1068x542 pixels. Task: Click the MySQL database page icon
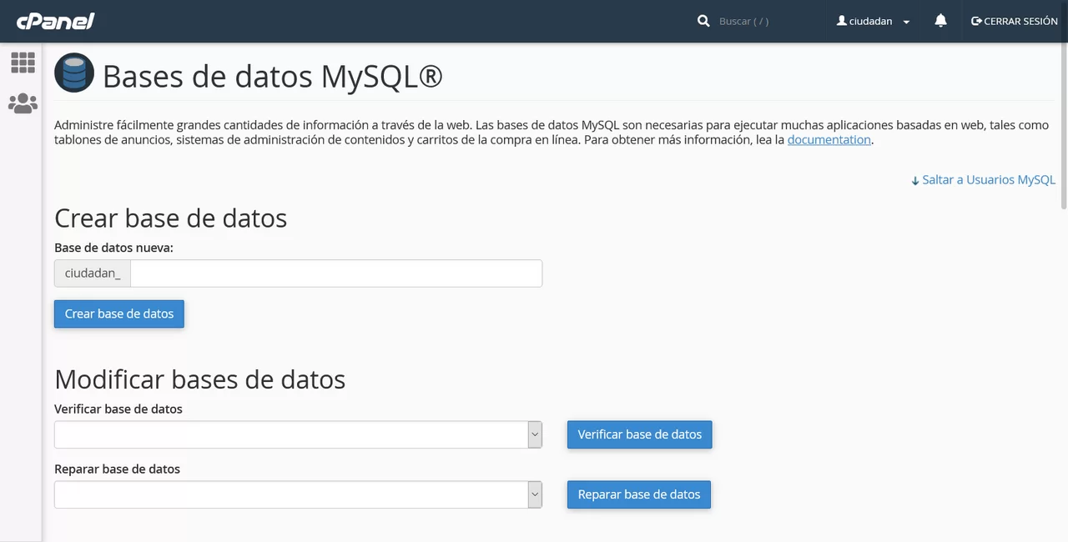(74, 73)
